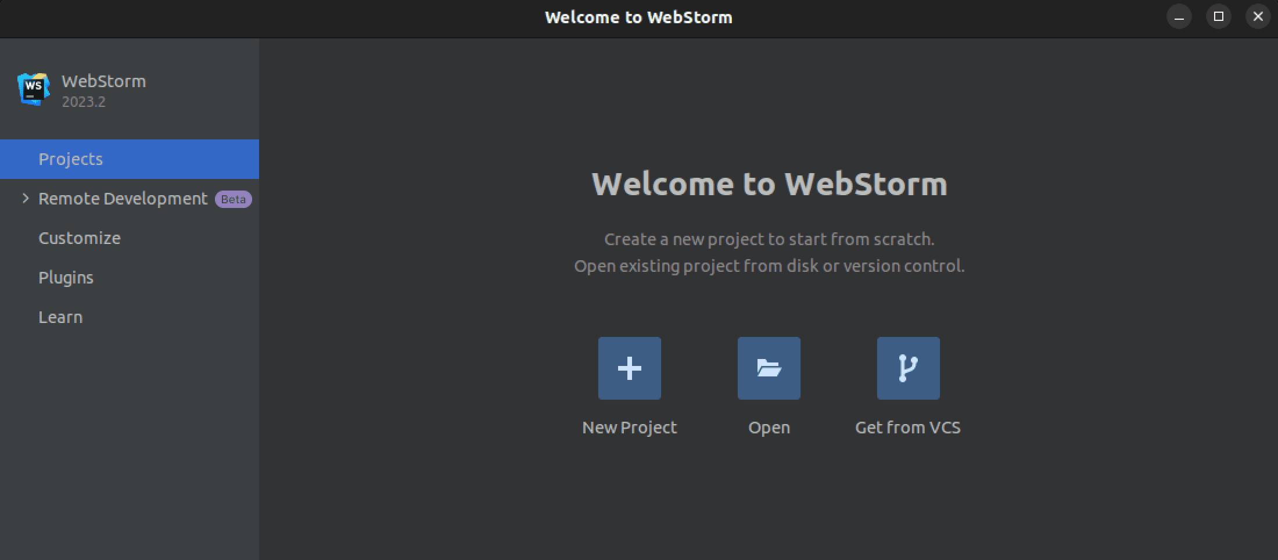
Task: Click the New Project plus icon
Action: point(630,368)
